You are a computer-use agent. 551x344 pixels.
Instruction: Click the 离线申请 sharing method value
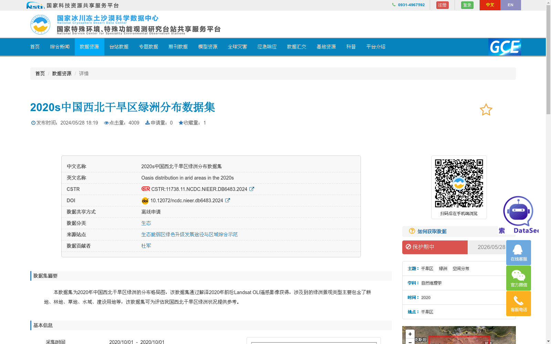[151, 212]
